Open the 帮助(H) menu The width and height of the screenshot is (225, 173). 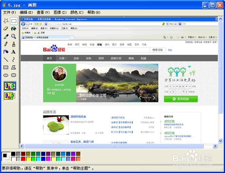pyautogui.click(x=94, y=13)
